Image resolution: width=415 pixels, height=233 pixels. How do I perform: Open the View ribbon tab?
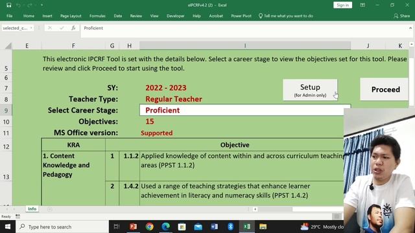coord(154,16)
